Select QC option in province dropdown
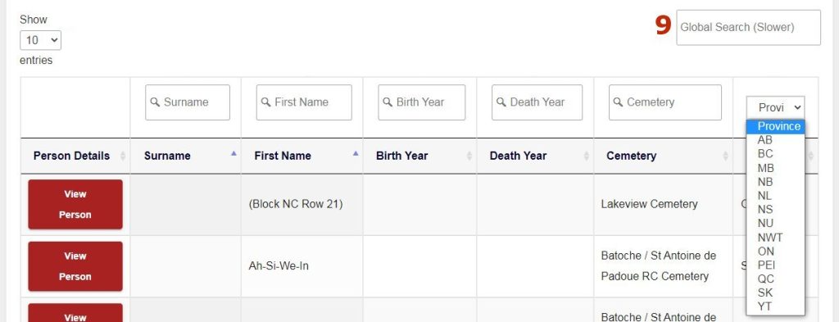 pos(766,279)
